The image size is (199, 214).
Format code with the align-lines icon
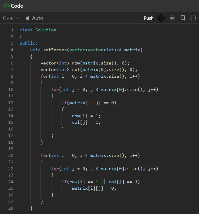pyautogui.click(x=173, y=18)
